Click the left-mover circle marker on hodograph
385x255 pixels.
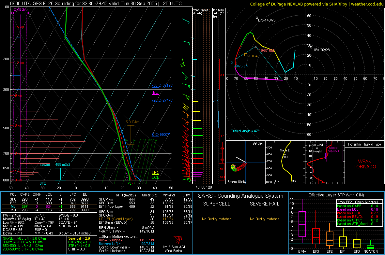tap(232, 63)
